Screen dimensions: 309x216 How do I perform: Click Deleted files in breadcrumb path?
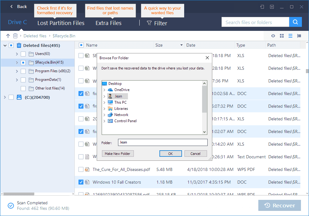click(x=35, y=36)
